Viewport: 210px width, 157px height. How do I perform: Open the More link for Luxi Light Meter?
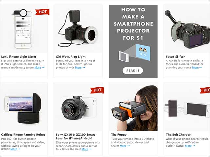click(38, 68)
